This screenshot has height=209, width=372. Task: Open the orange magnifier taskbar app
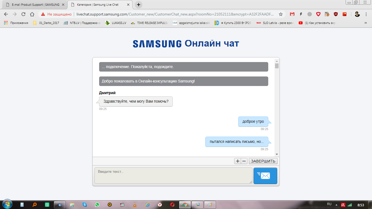point(35,205)
